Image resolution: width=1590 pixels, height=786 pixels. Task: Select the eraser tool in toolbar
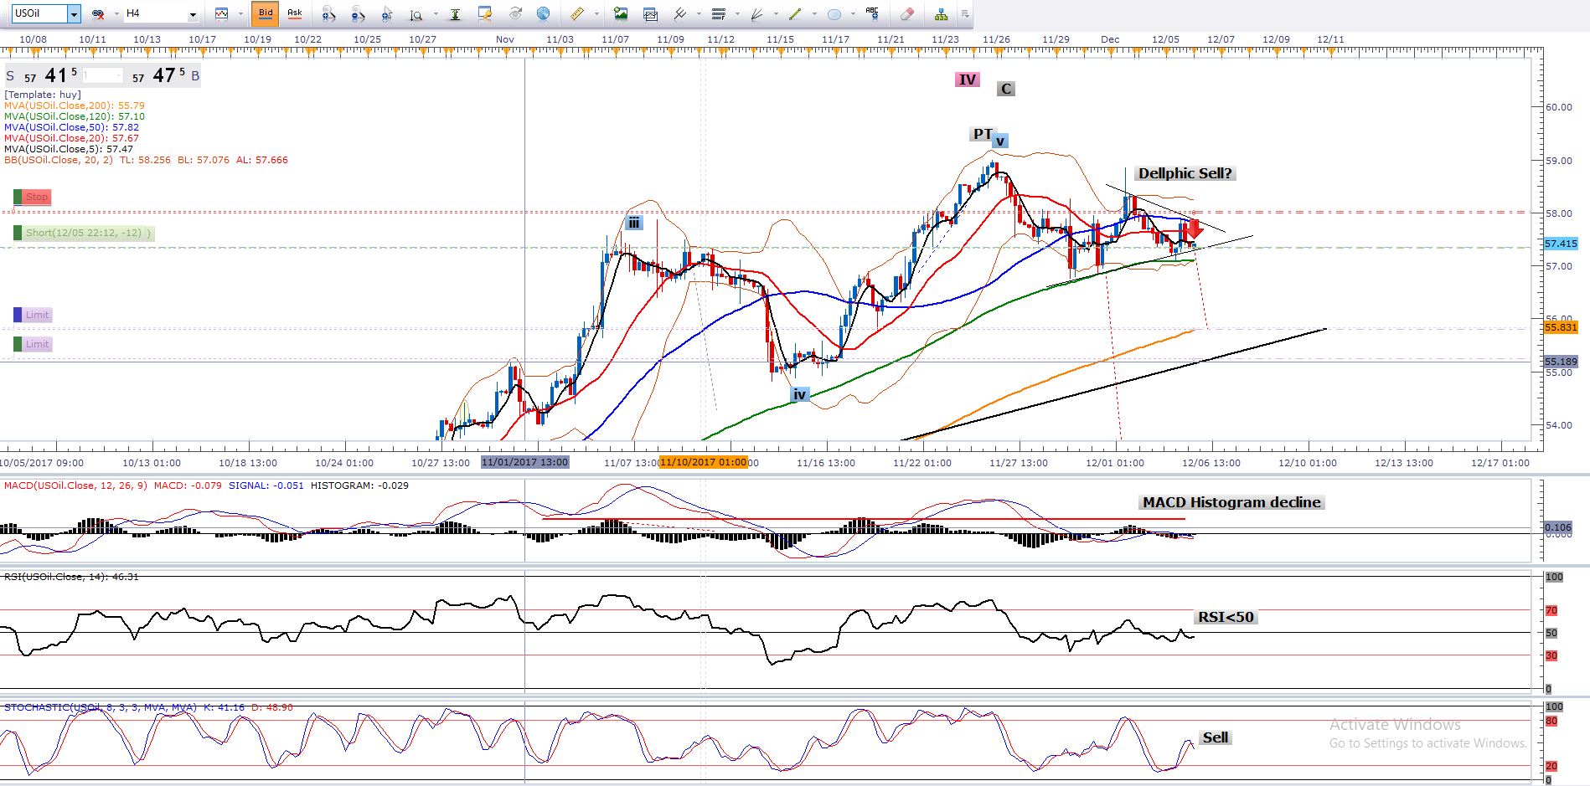(906, 13)
